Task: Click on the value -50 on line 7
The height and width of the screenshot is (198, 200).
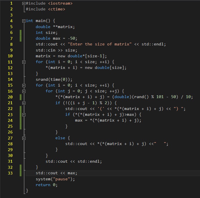Action: pos(71,38)
